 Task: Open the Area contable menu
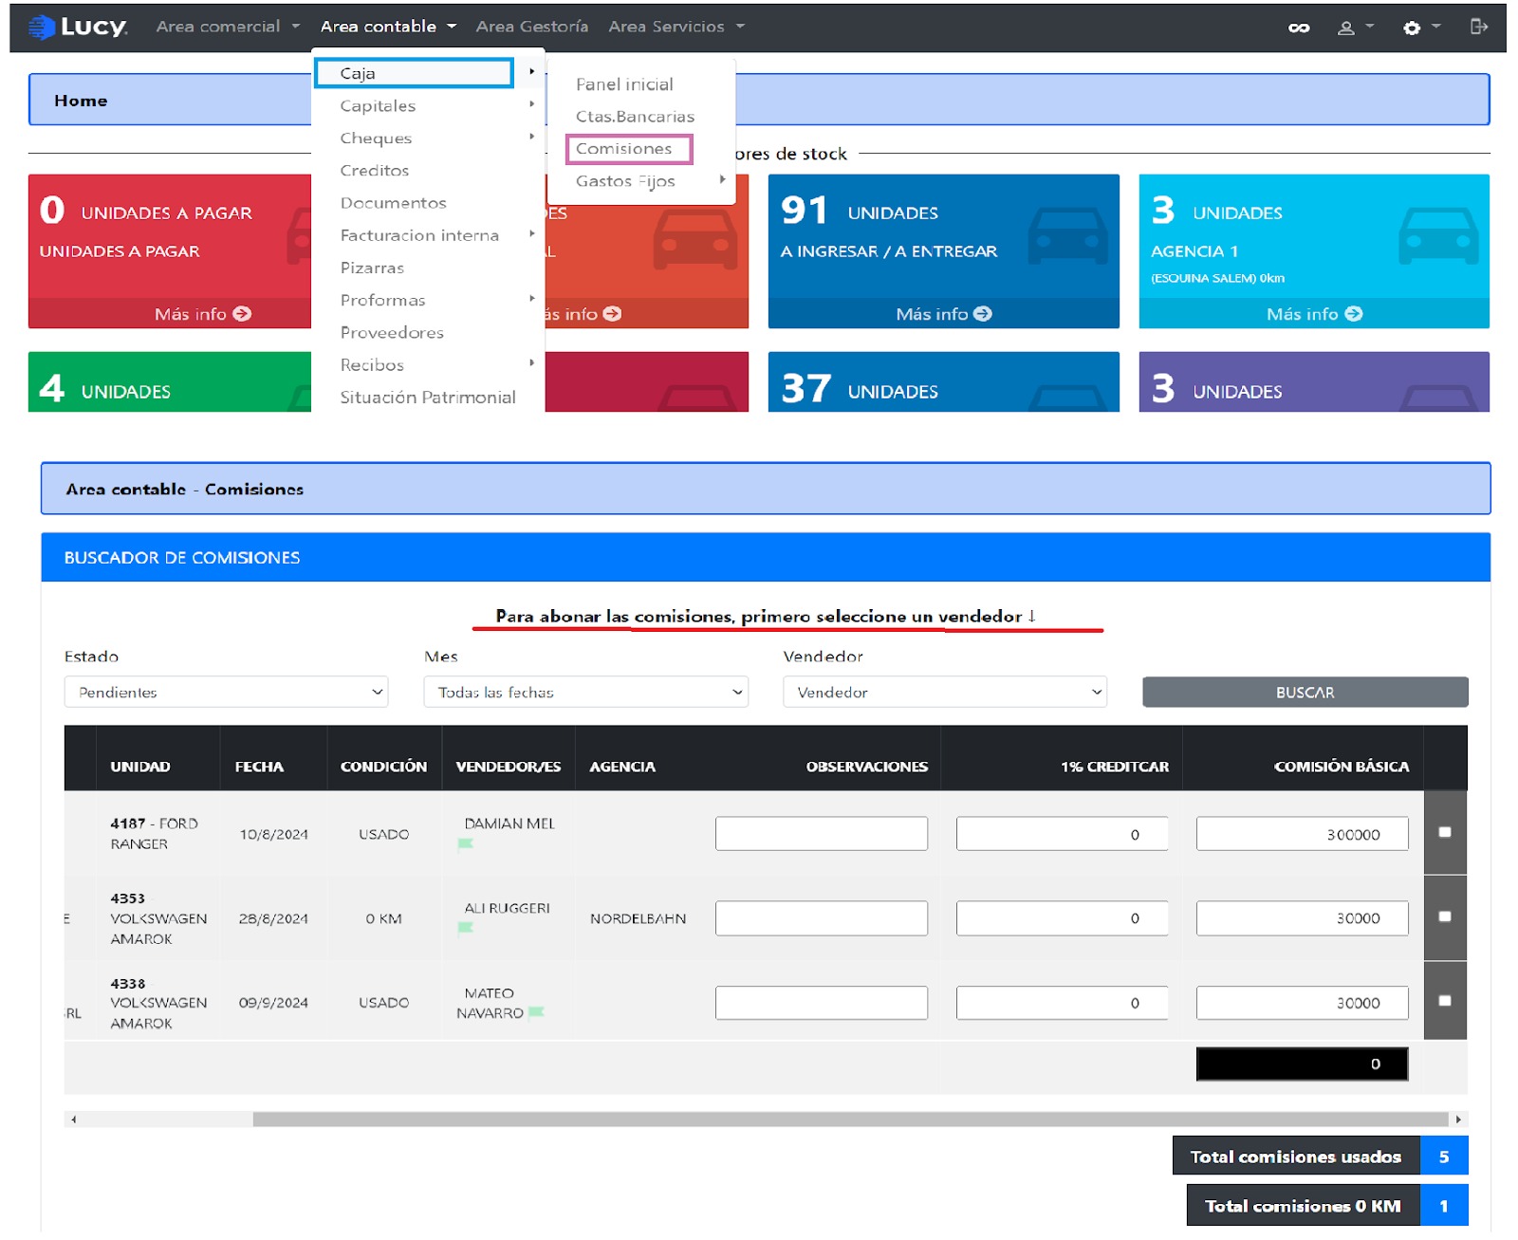[x=388, y=27]
